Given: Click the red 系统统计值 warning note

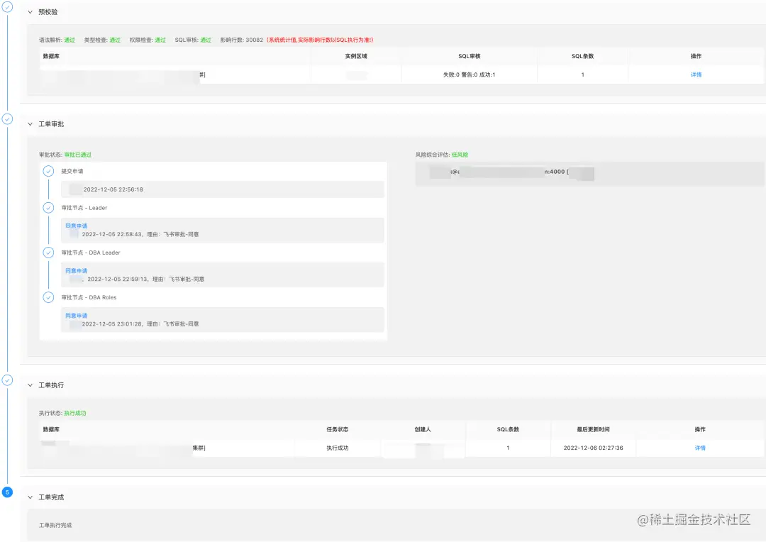Looking at the screenshot, I should [x=320, y=40].
